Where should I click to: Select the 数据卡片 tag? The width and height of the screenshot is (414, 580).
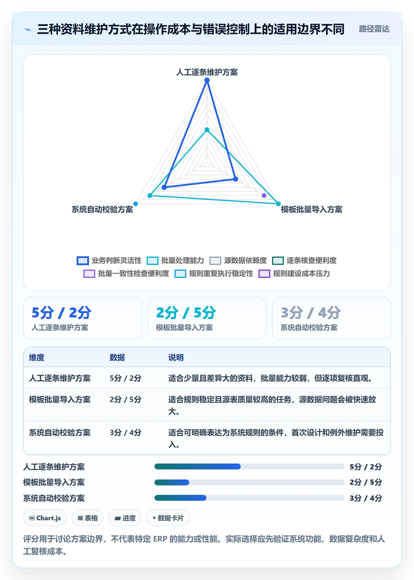(168, 518)
